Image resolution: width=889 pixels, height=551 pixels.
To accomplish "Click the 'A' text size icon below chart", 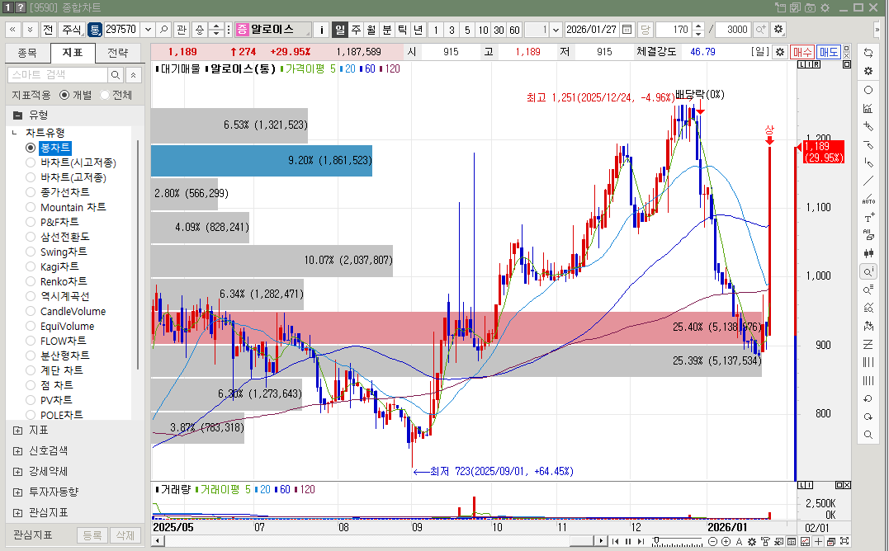I will [739, 541].
